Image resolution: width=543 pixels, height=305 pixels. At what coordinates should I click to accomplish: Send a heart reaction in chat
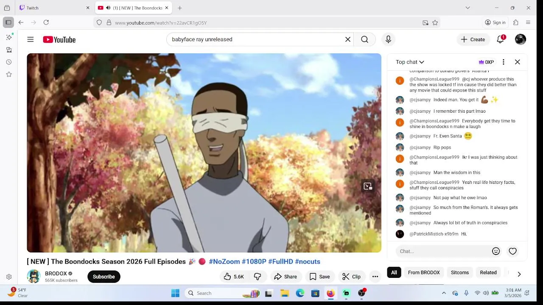(513, 251)
